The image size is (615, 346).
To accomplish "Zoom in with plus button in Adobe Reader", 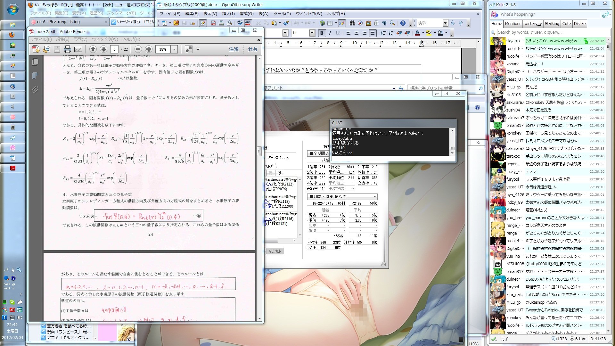I will [x=149, y=49].
